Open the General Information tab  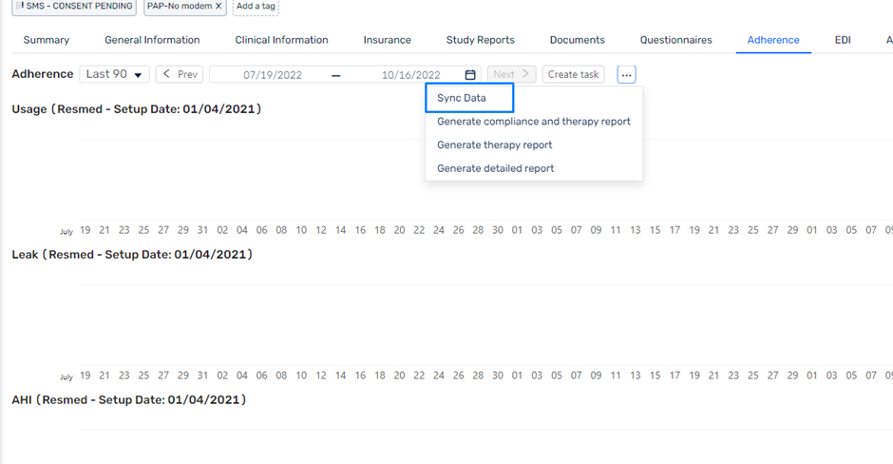point(152,40)
